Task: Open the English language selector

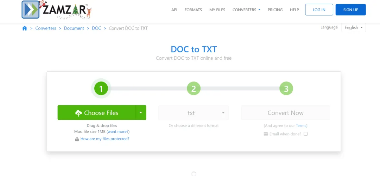Action: click(x=354, y=28)
